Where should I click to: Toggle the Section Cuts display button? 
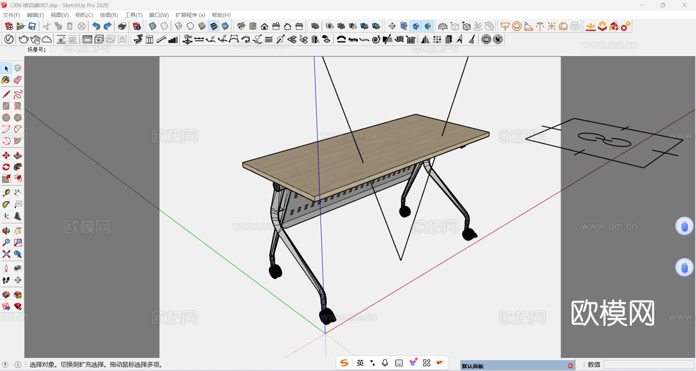[x=416, y=26]
